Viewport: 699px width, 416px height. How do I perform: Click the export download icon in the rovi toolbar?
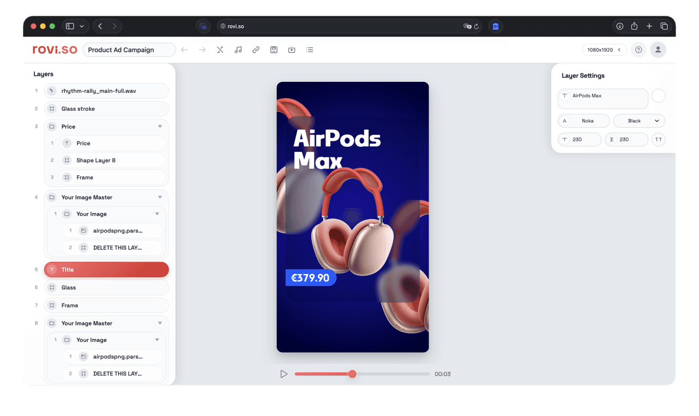click(x=292, y=50)
